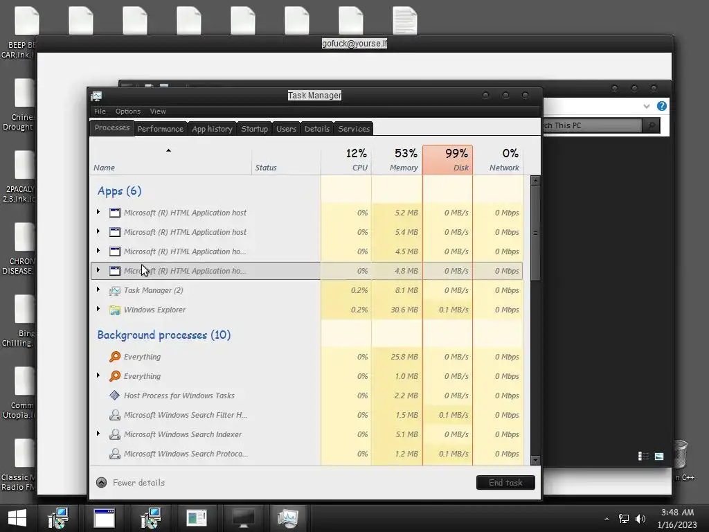Viewport: 709px width, 532px height.
Task: Click the Microsoft Windows Search Filter Host icon
Action: point(115,415)
